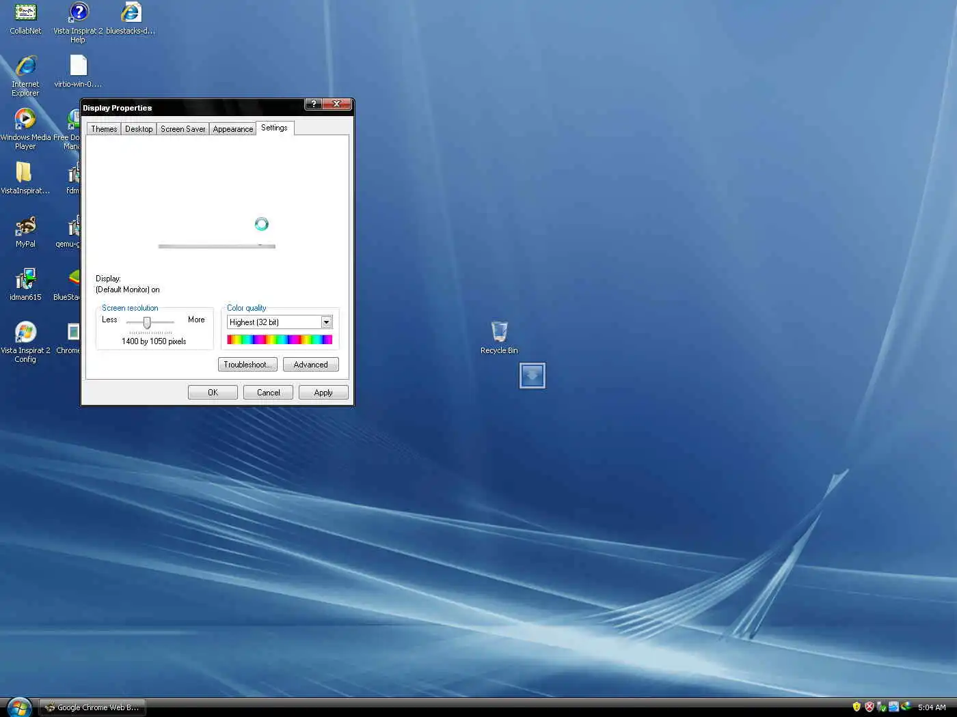Open the Screen Saver tab
Screen dimensions: 957x717
pyautogui.click(x=183, y=129)
